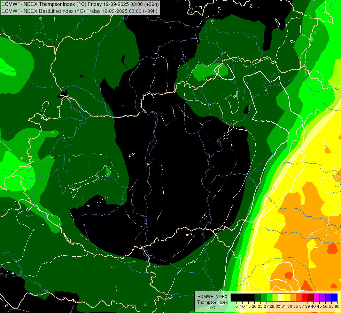The height and width of the screenshot is (313, 341).
Task: Click the BestLiftedIndex title line at top
Action: pyautogui.click(x=79, y=11)
